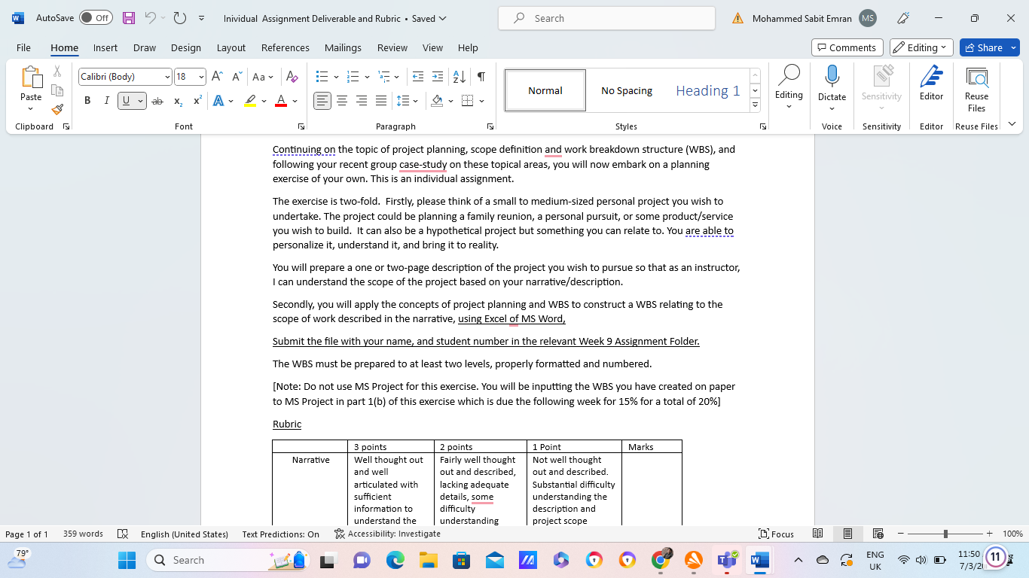Open the Comments panel

point(847,47)
